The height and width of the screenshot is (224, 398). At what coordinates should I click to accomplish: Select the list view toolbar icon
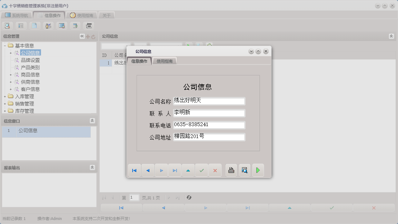point(21,25)
